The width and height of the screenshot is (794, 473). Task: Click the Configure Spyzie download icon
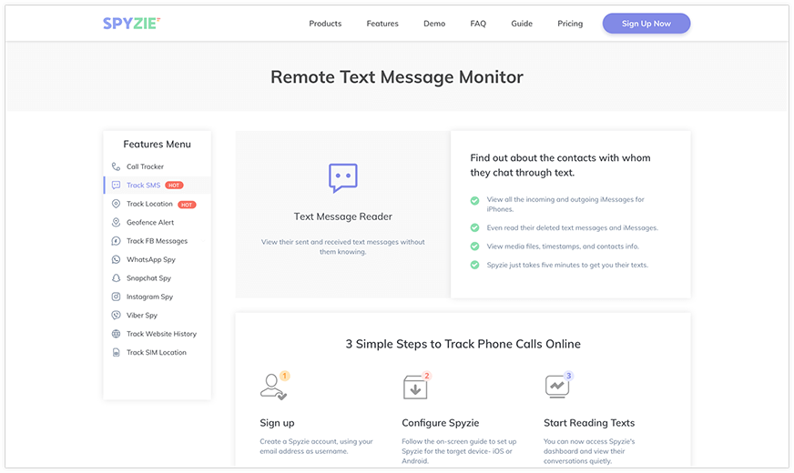(416, 387)
